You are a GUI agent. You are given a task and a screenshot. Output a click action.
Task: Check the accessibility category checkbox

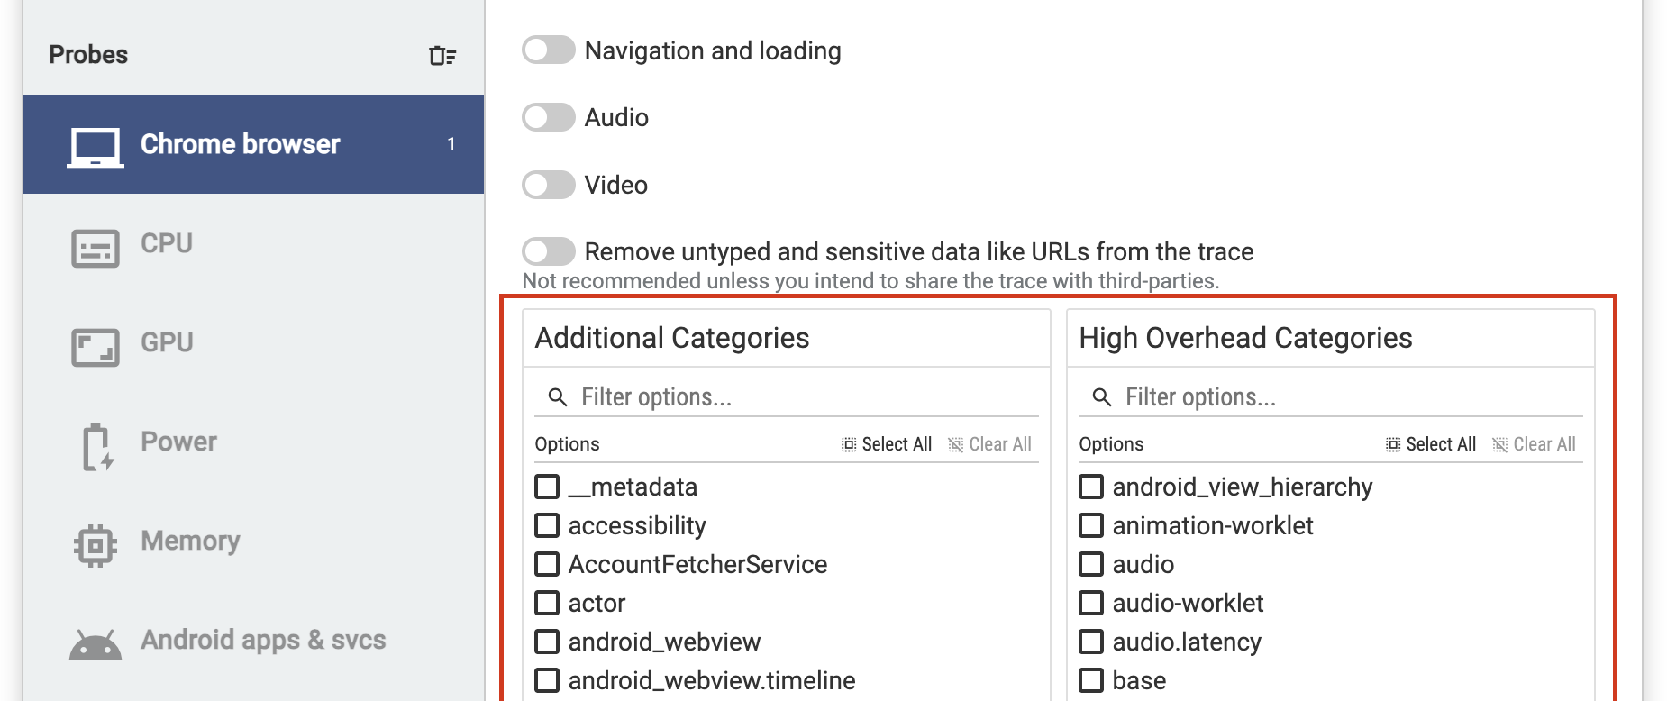[x=547, y=525]
